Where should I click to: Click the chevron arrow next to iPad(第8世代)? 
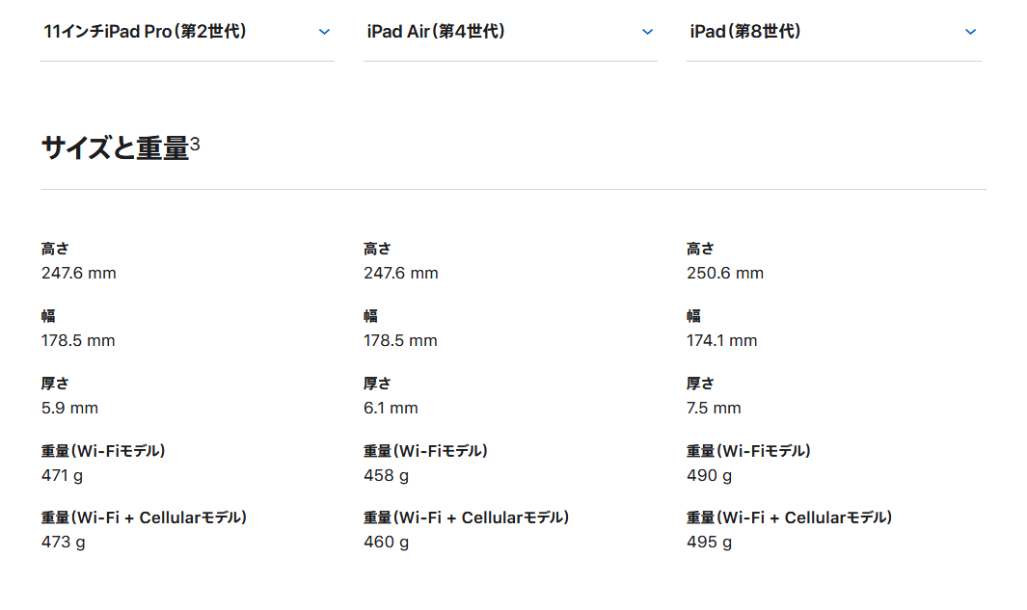[970, 32]
